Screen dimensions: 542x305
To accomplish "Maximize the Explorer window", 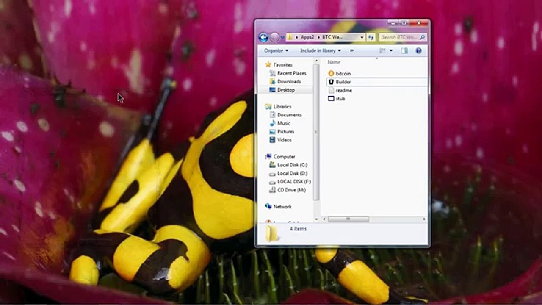I will [404, 23].
